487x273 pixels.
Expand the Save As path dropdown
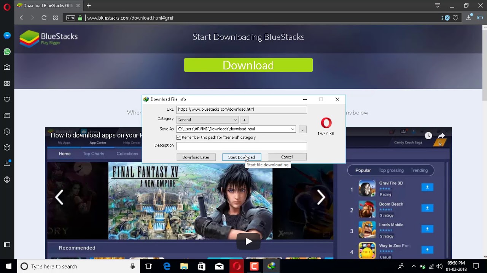coord(293,129)
